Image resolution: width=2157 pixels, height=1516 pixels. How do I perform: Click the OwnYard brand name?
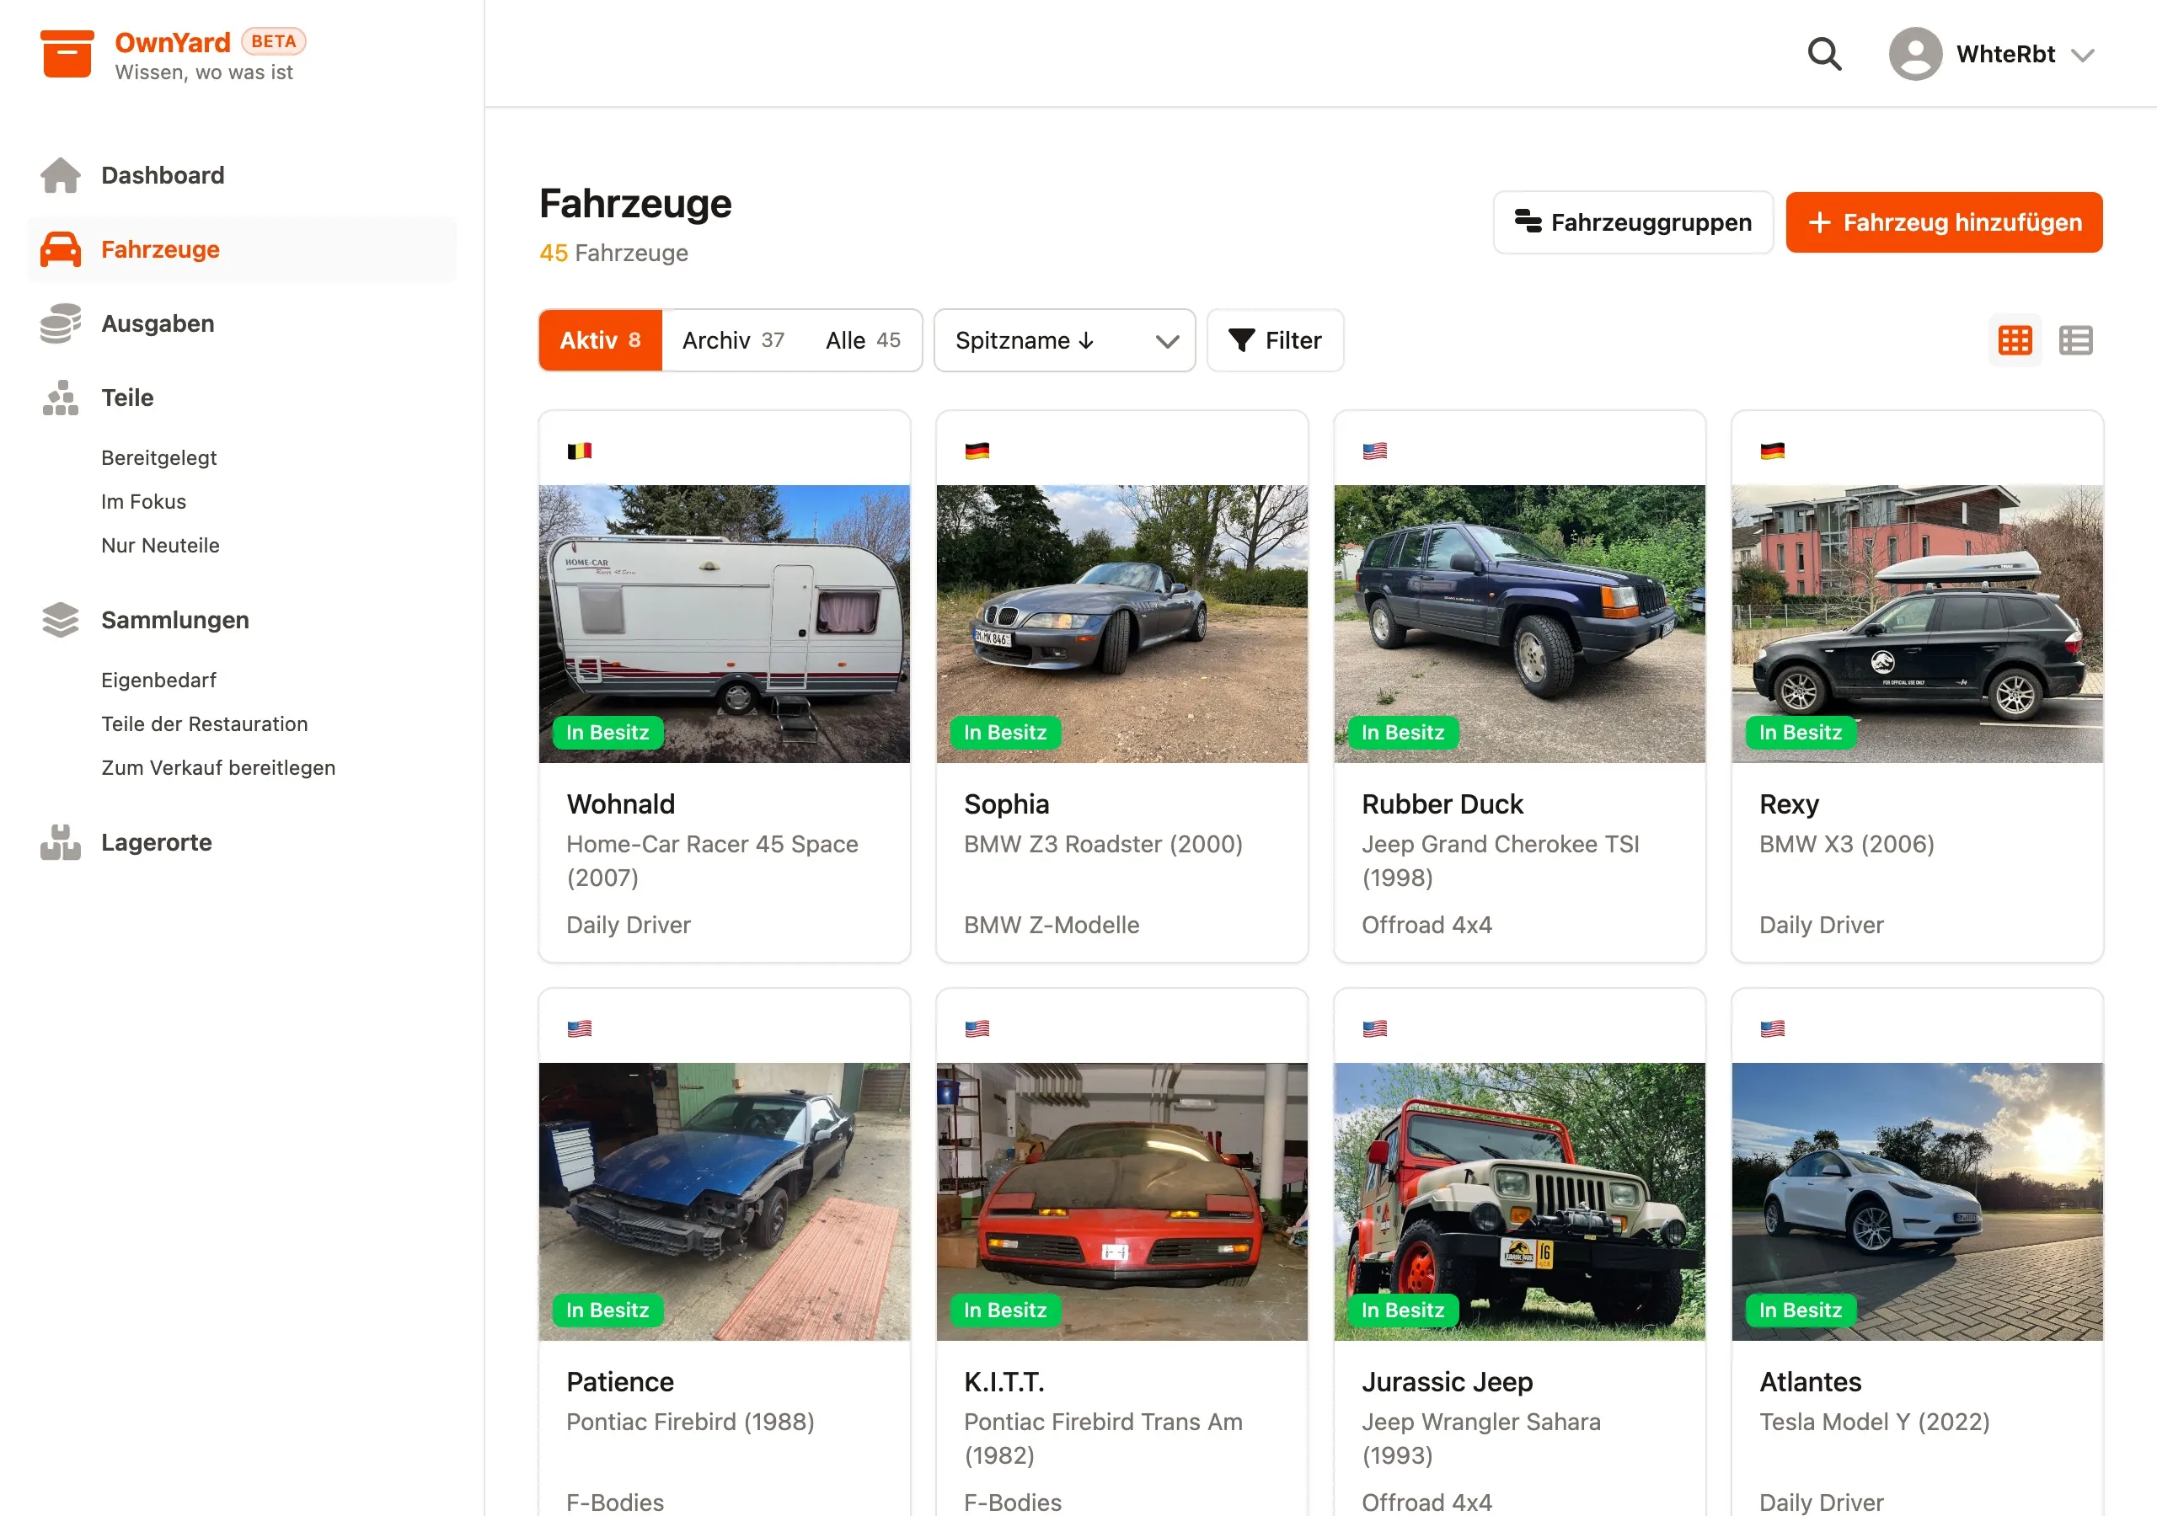173,41
